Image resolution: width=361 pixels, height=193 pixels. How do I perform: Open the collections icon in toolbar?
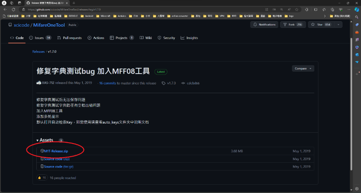(x=332, y=10)
